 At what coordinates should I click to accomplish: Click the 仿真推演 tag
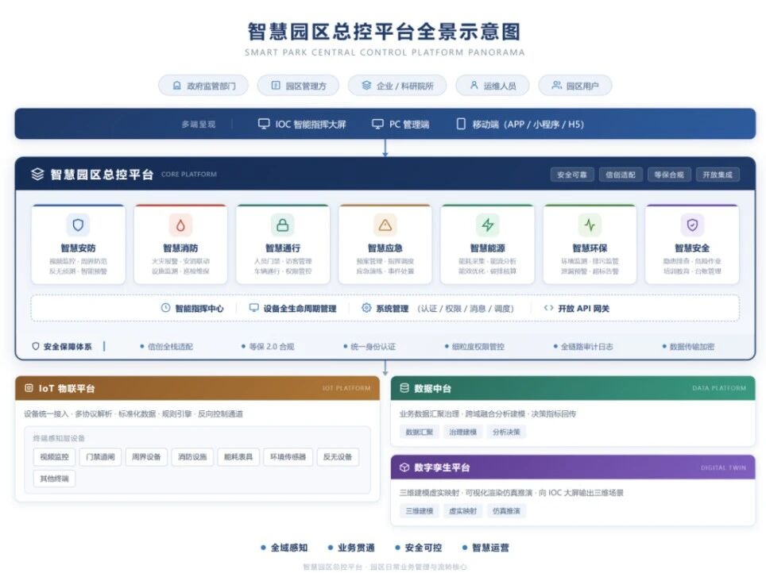[x=507, y=511]
